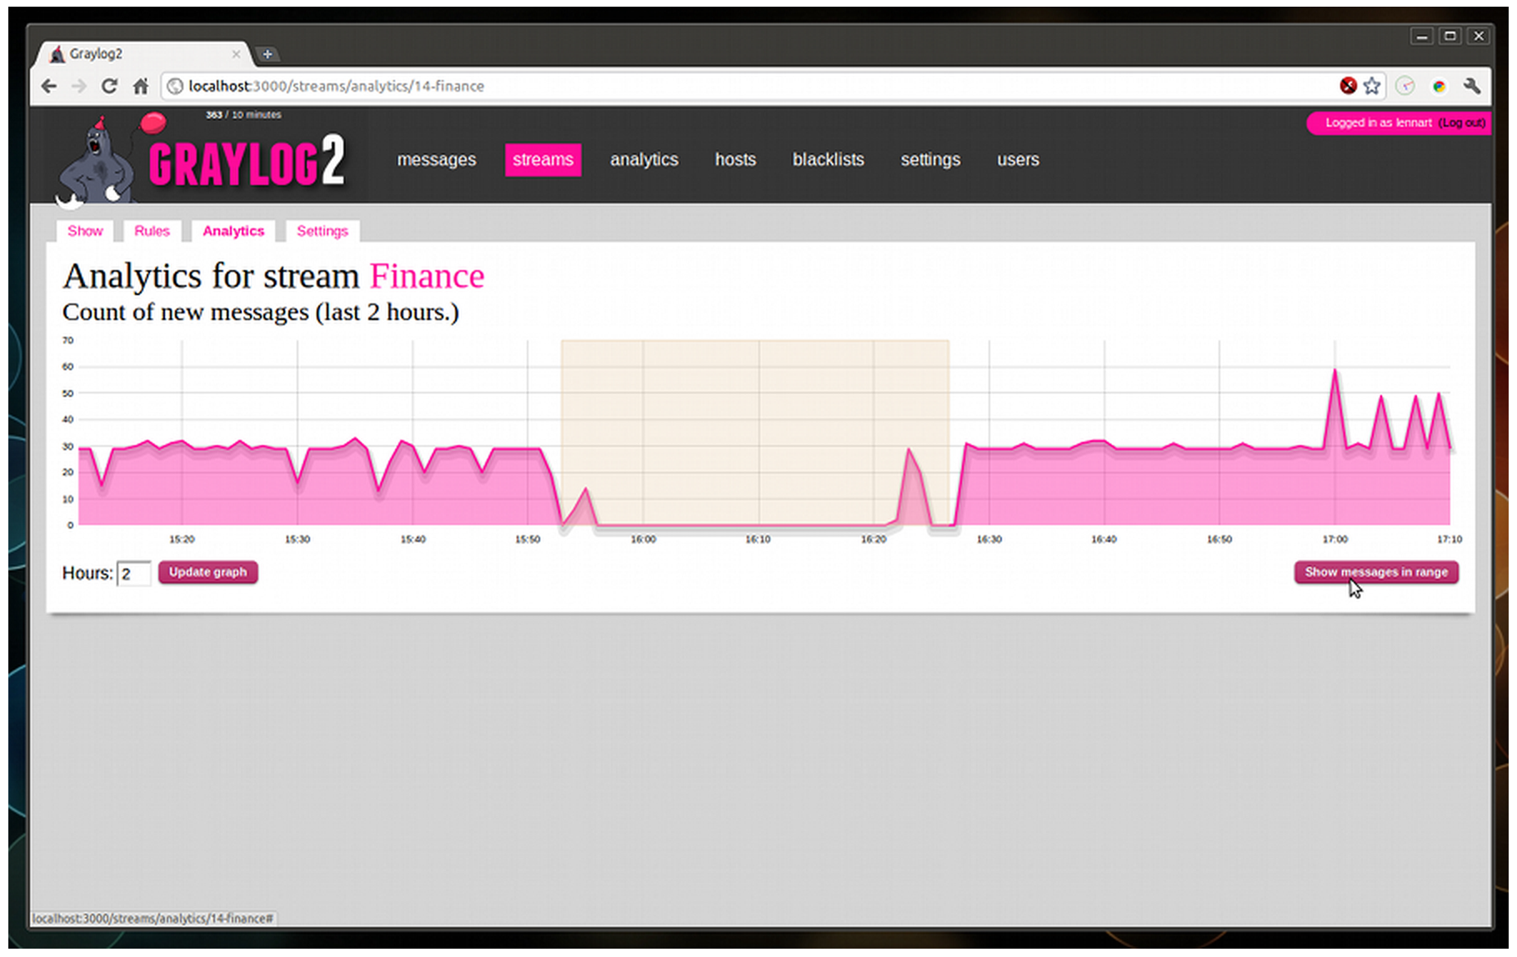Click the address bar URL
Screen dimensions: 1517x957
point(336,86)
